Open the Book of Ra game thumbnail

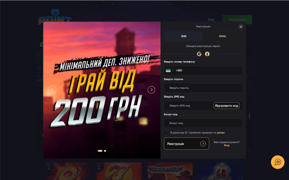170,171
